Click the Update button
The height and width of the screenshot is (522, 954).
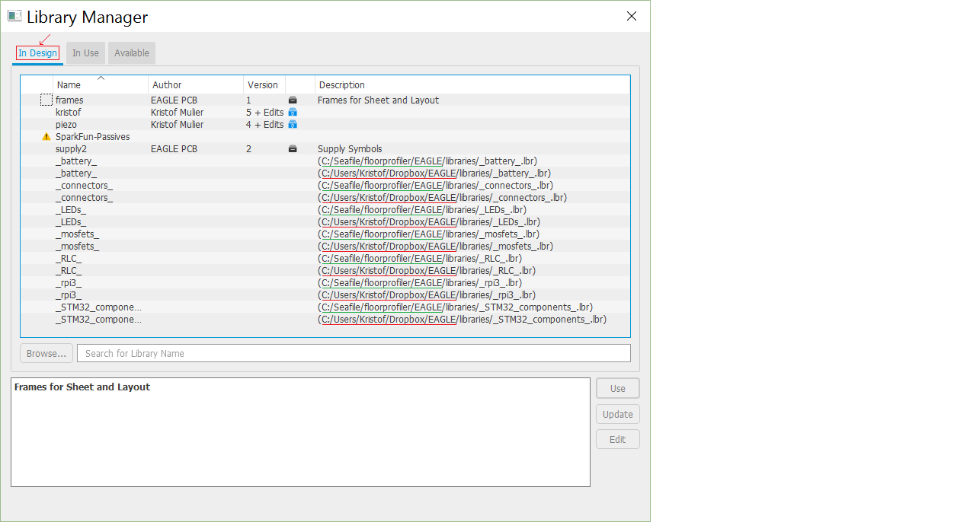pos(617,413)
